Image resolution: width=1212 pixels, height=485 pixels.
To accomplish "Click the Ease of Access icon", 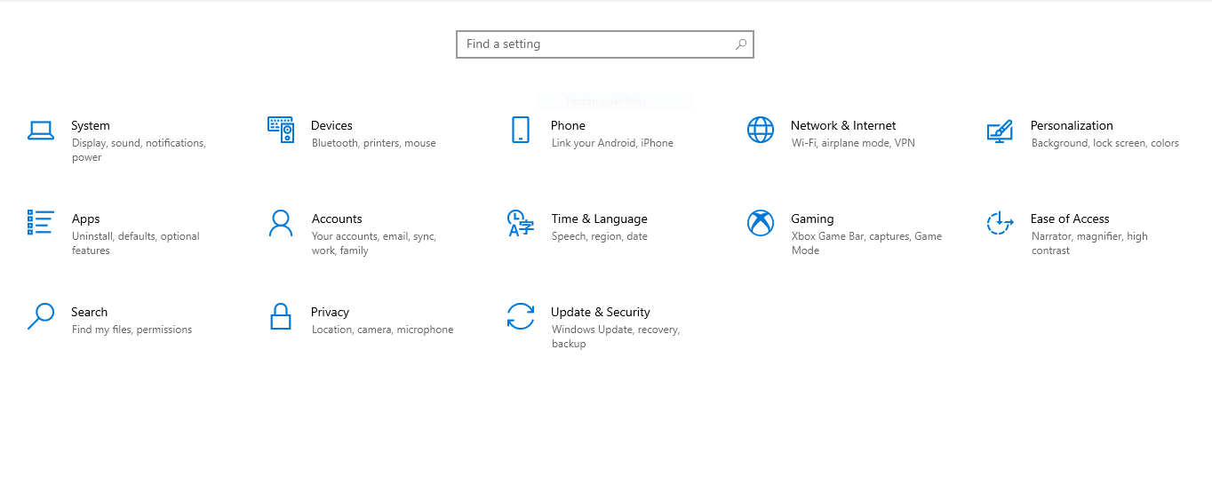I will click(1000, 223).
